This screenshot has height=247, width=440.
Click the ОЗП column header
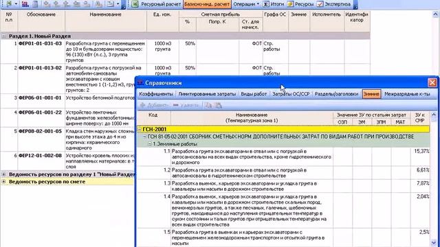342,122
